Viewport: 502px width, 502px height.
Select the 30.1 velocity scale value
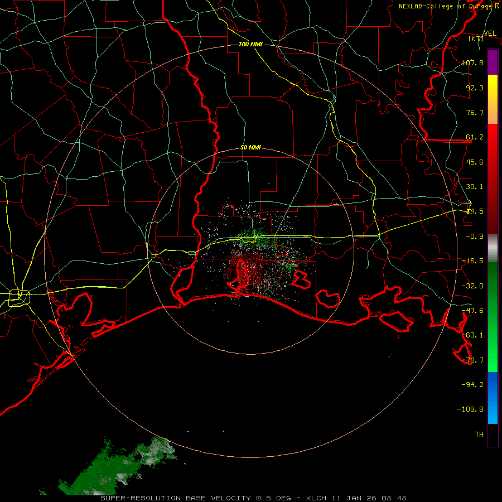point(475,187)
